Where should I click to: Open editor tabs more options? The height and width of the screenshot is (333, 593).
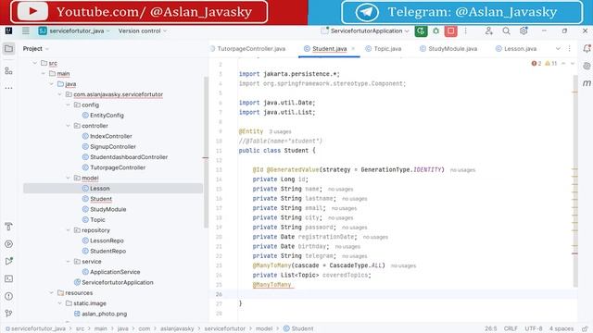[569, 49]
